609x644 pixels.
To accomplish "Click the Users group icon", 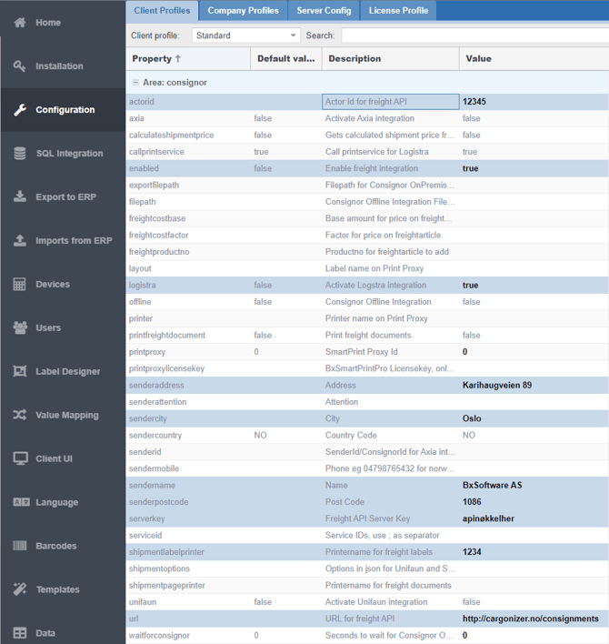I will tap(20, 327).
